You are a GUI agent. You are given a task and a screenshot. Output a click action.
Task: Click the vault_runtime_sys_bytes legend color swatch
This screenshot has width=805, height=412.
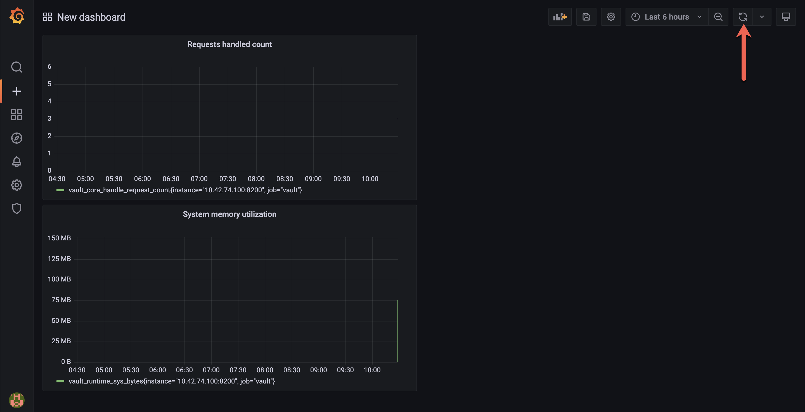(x=60, y=381)
